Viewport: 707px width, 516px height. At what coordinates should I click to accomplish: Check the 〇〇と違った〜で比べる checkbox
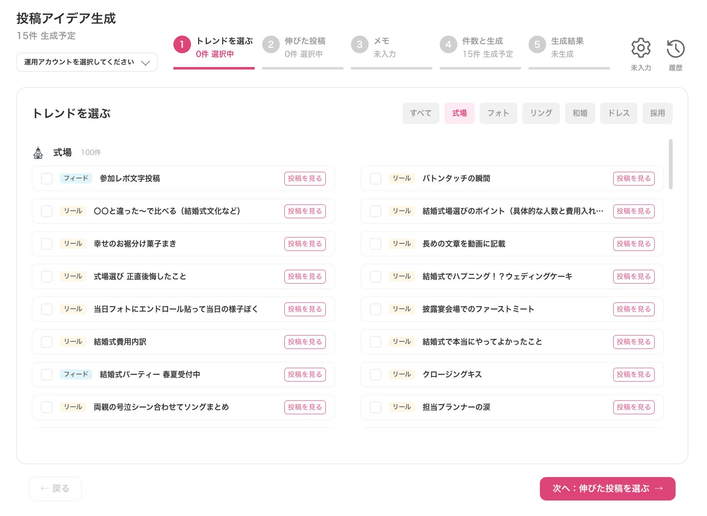pos(47,211)
